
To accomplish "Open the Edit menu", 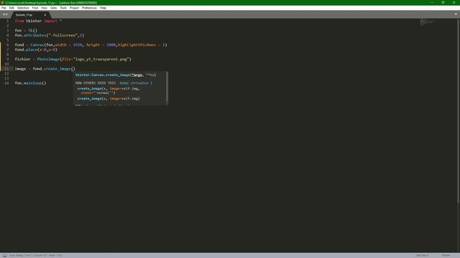I will pyautogui.click(x=11, y=8).
